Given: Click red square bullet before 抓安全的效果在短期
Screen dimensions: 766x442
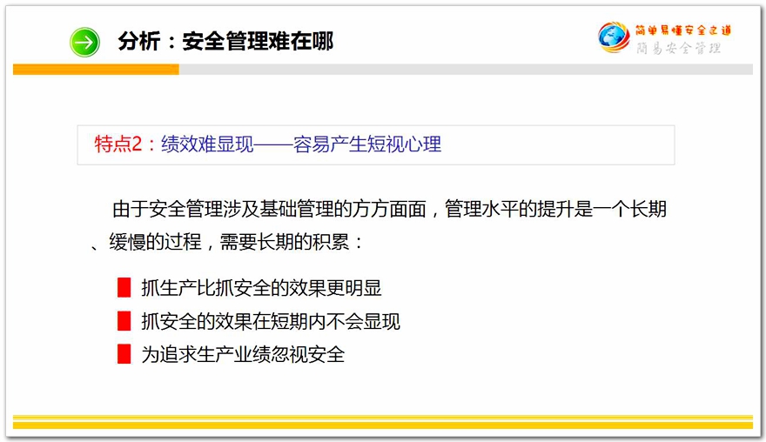Looking at the screenshot, I should [x=124, y=321].
